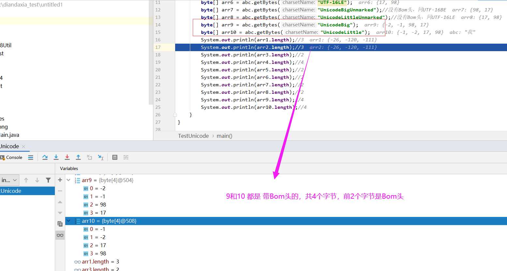Select arr10 element 0 = -1

pyautogui.click(x=98, y=229)
